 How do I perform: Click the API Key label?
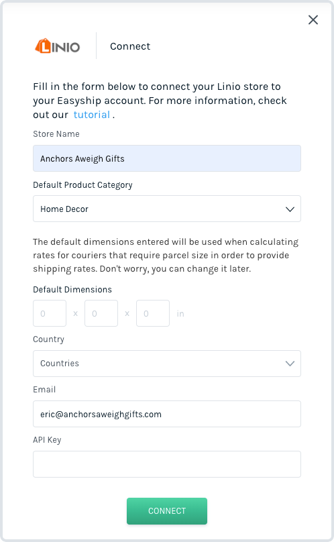(x=47, y=439)
